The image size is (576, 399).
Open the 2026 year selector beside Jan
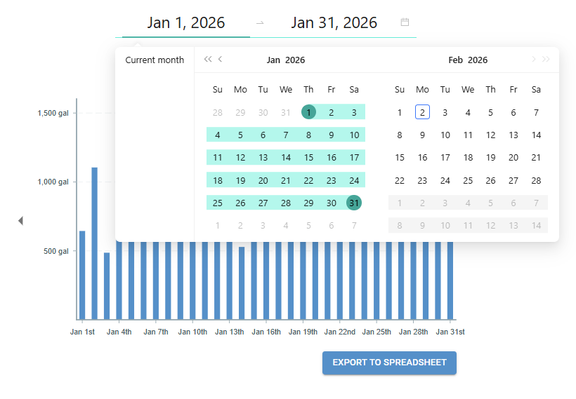295,60
